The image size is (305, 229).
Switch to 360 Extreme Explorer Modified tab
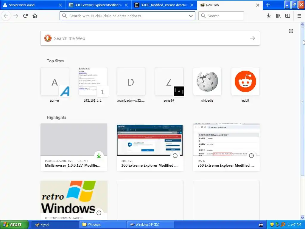pos(98,5)
